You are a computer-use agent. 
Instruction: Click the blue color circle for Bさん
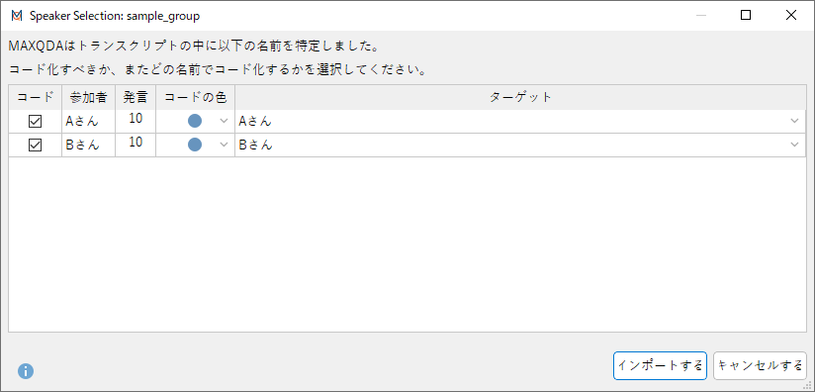pos(195,145)
